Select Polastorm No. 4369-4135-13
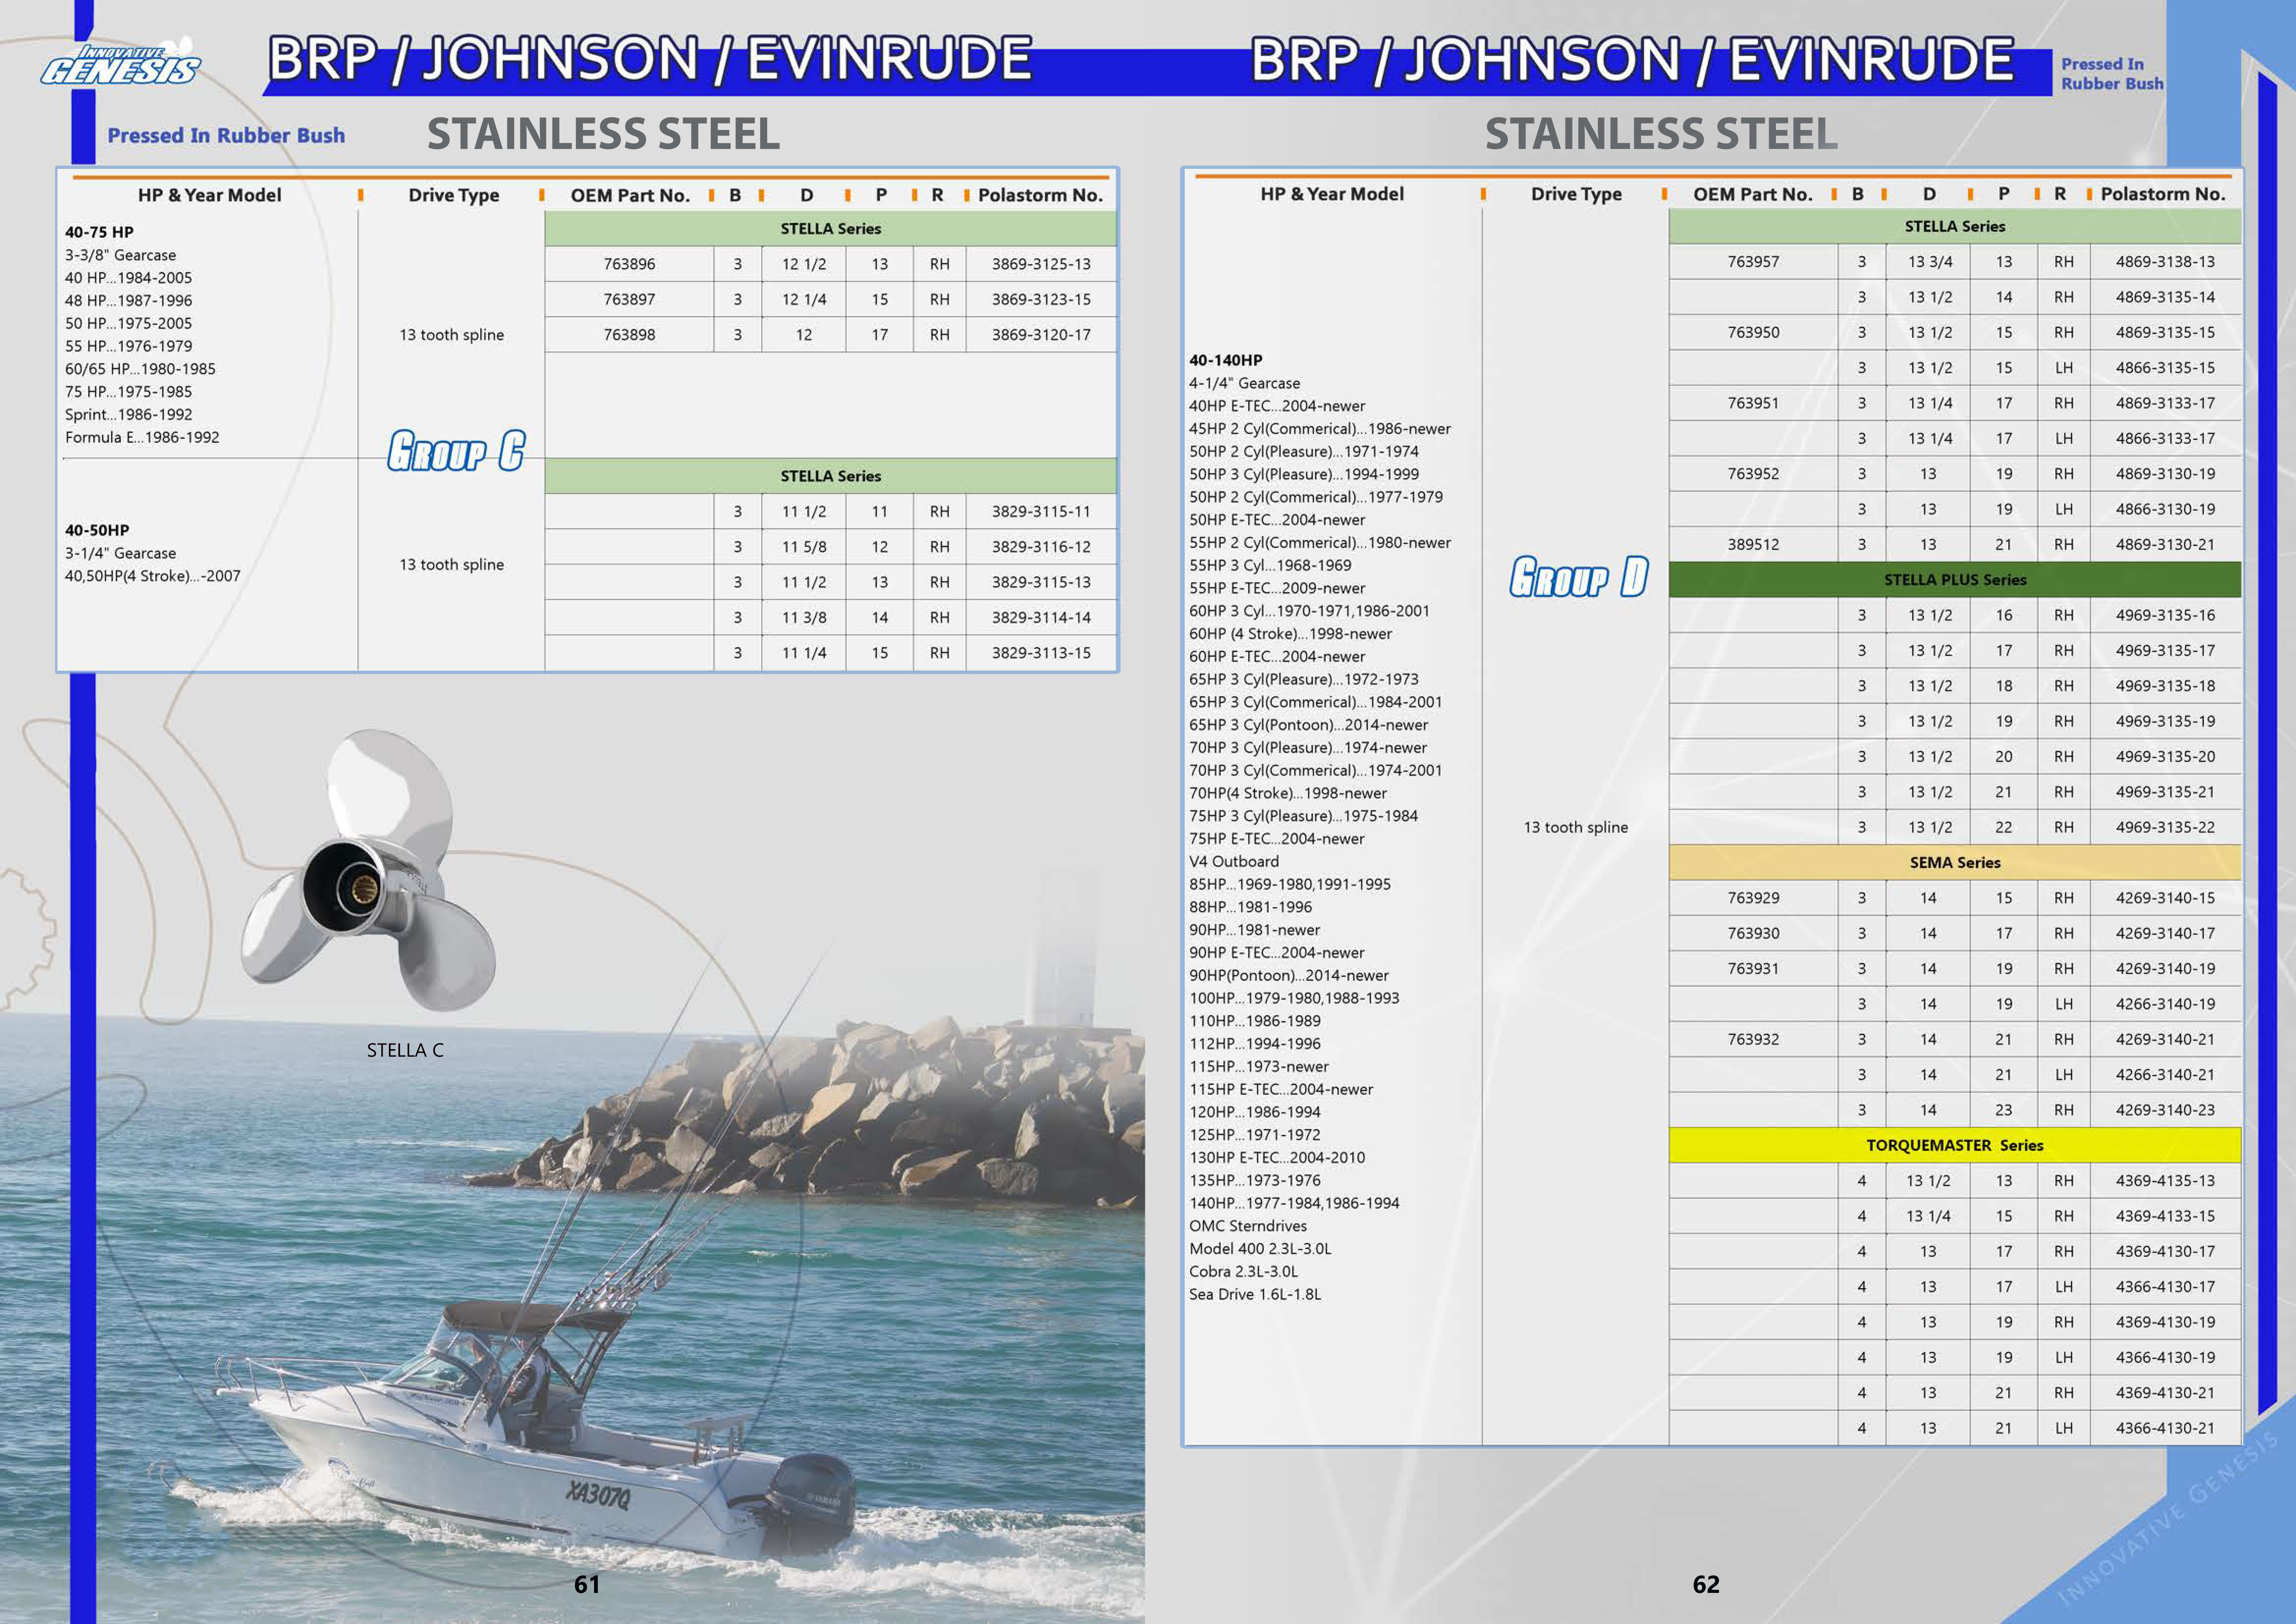This screenshot has width=2296, height=1624. 2165,1181
